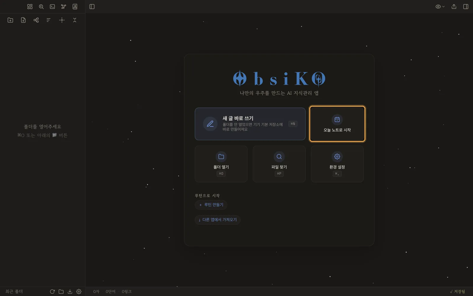This screenshot has width=473, height=296.
Task: Open the contacts book icon
Action: pos(75,7)
